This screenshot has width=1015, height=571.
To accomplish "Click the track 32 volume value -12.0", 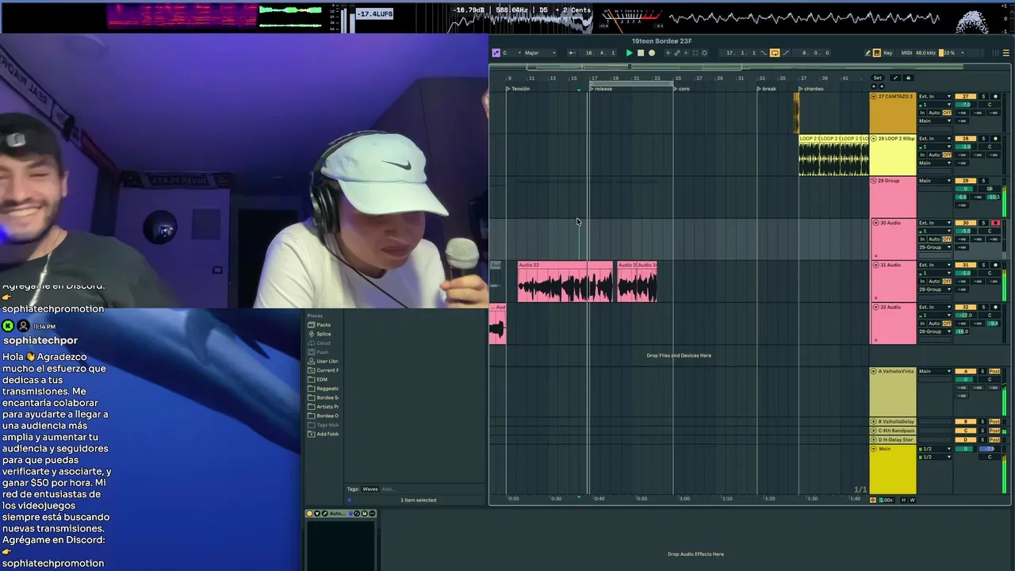I will [966, 315].
